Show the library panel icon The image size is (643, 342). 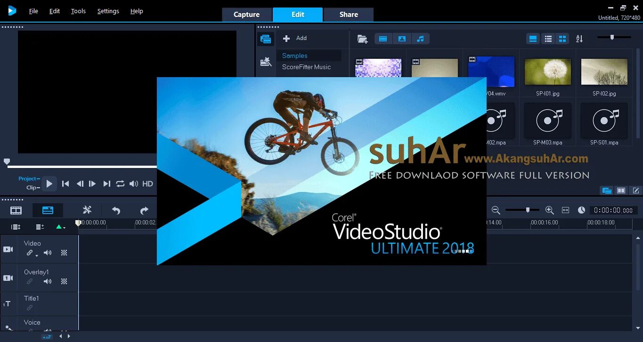607,191
